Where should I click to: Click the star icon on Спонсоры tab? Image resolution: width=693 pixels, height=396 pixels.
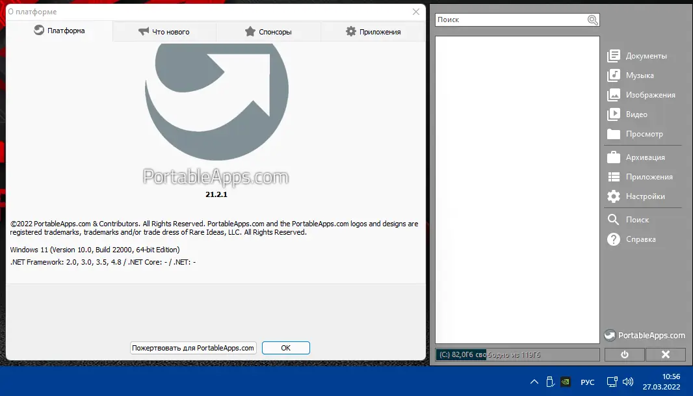(x=250, y=31)
